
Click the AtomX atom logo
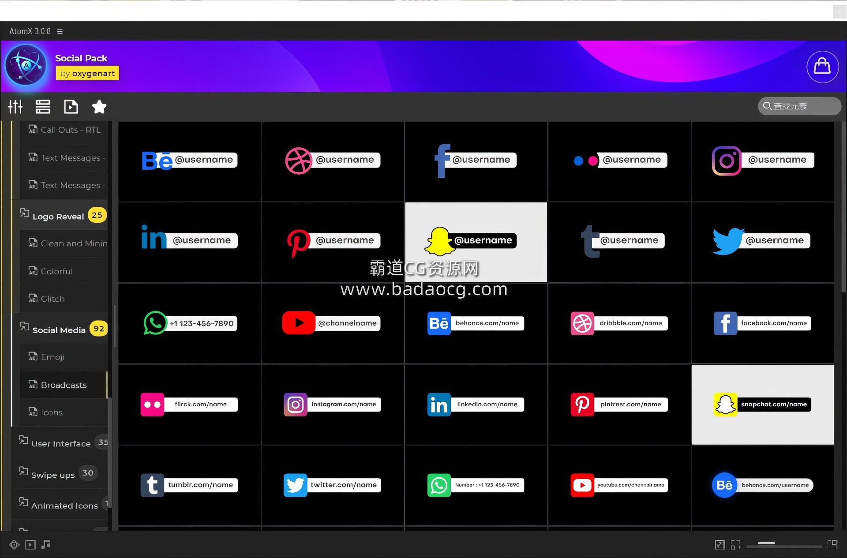tap(26, 65)
